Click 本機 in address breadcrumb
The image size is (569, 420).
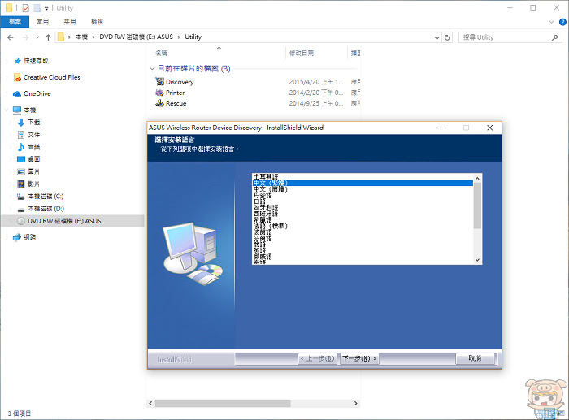click(x=81, y=37)
